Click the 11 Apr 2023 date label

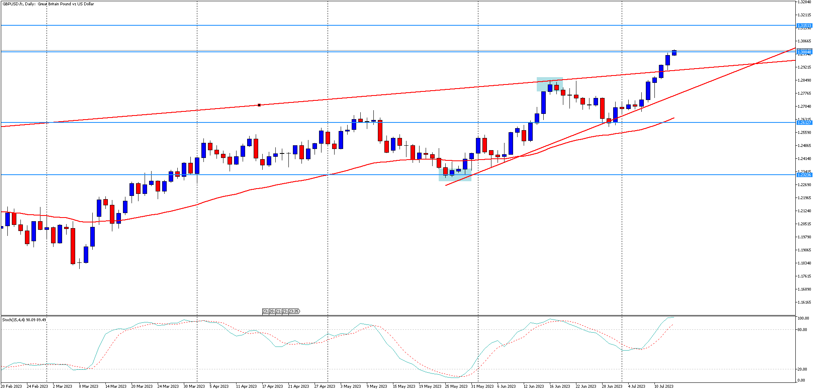pyautogui.click(x=246, y=386)
